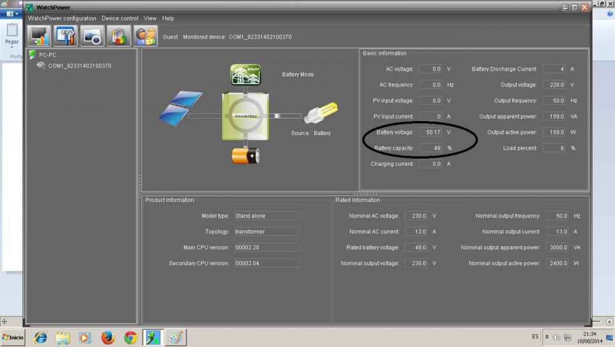615x347 pixels.
Task: Click the Guest user label
Action: click(x=170, y=37)
